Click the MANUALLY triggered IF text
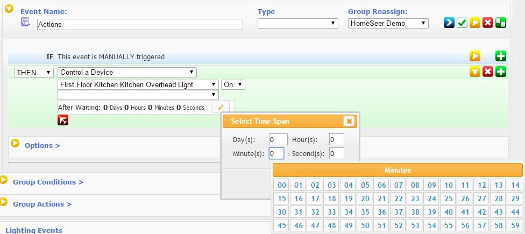This screenshot has width=525, height=234. click(x=111, y=57)
